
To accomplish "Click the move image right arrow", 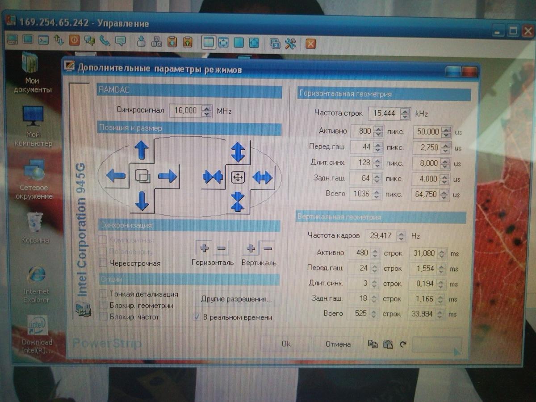I will click(167, 176).
